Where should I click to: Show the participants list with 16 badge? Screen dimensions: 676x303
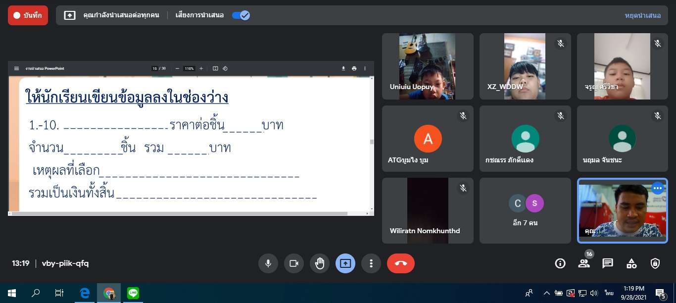tap(584, 263)
